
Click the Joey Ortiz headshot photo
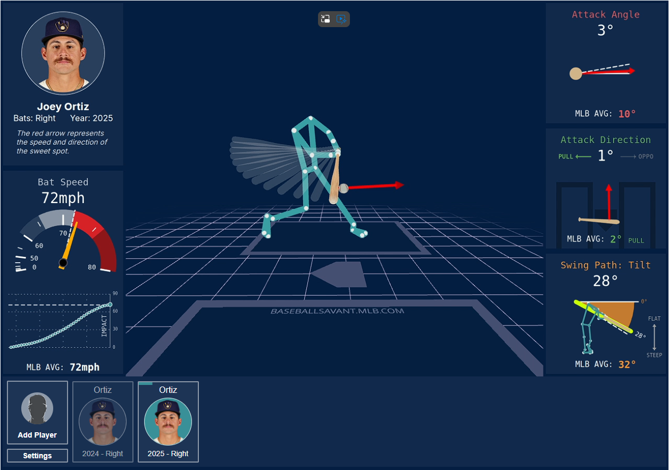tap(63, 53)
